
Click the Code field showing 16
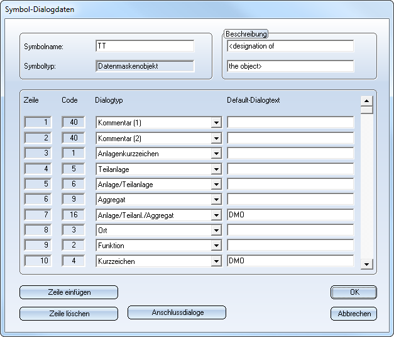[74, 215]
